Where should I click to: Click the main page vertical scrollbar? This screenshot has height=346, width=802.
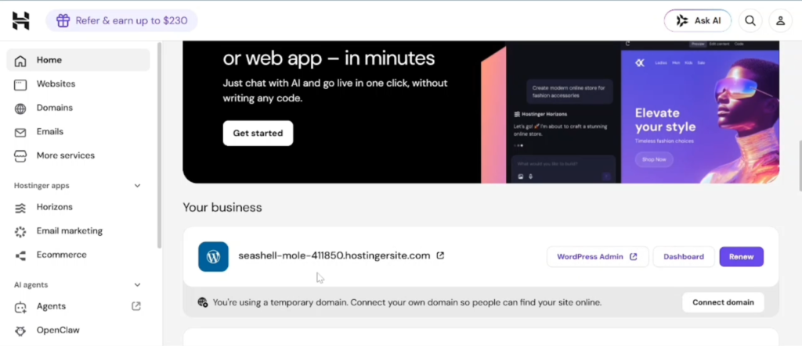[x=800, y=166]
